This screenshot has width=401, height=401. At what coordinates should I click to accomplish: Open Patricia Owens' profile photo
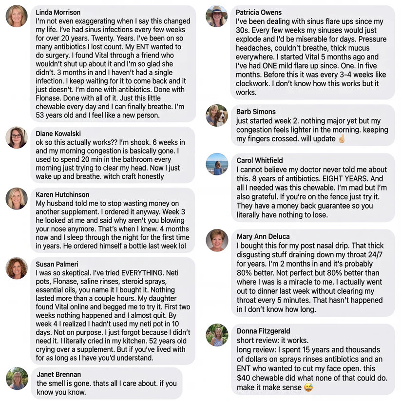click(x=216, y=16)
